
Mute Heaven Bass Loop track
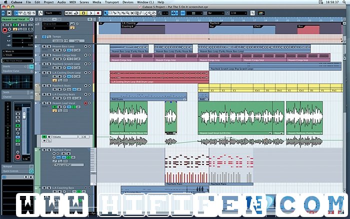pos(44,46)
